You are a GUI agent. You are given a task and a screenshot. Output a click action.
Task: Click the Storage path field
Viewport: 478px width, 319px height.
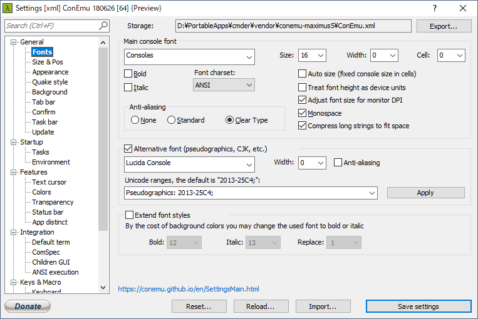(x=293, y=26)
